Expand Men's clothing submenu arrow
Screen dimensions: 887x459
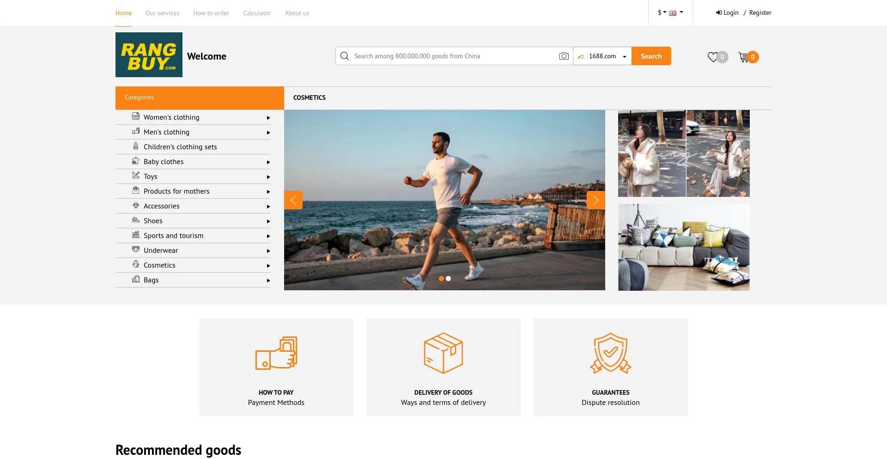click(268, 133)
